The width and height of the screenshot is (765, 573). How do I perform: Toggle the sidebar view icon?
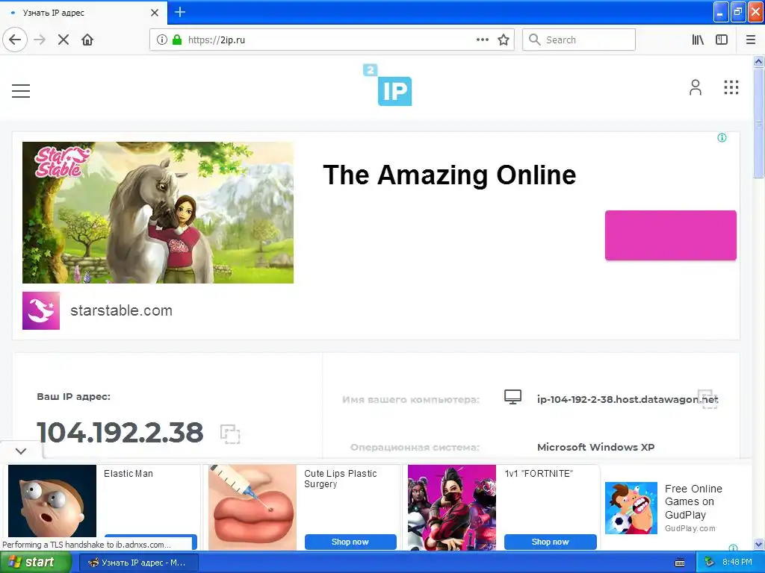click(722, 40)
